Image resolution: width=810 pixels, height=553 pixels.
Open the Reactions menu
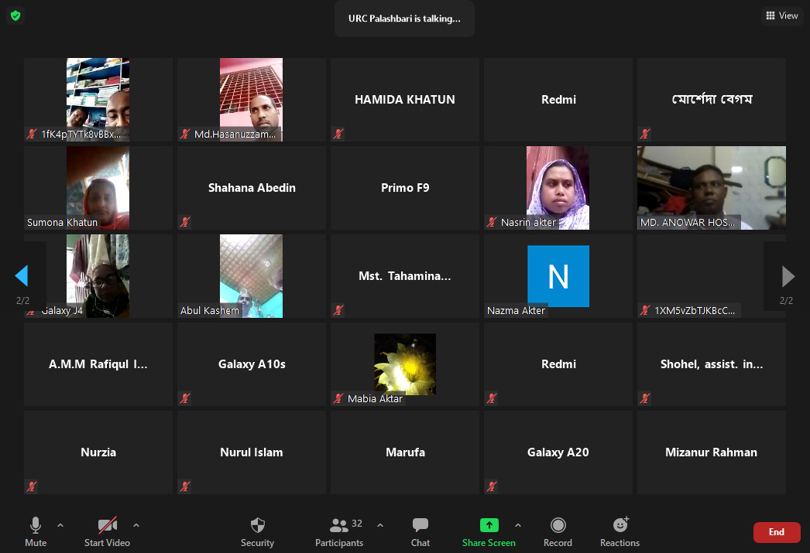[x=620, y=531]
